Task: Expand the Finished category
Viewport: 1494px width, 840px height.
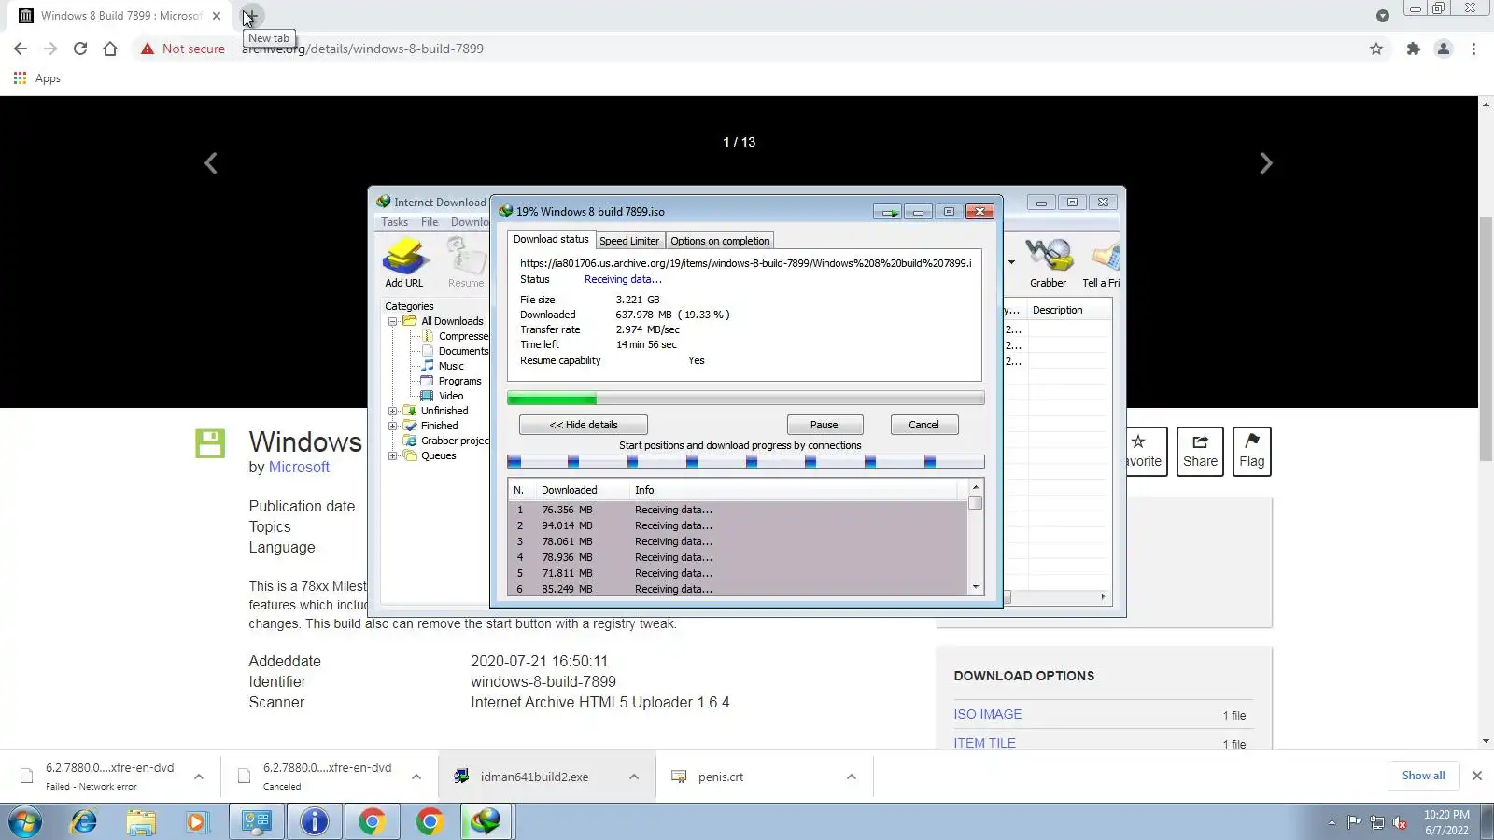Action: coord(393,426)
